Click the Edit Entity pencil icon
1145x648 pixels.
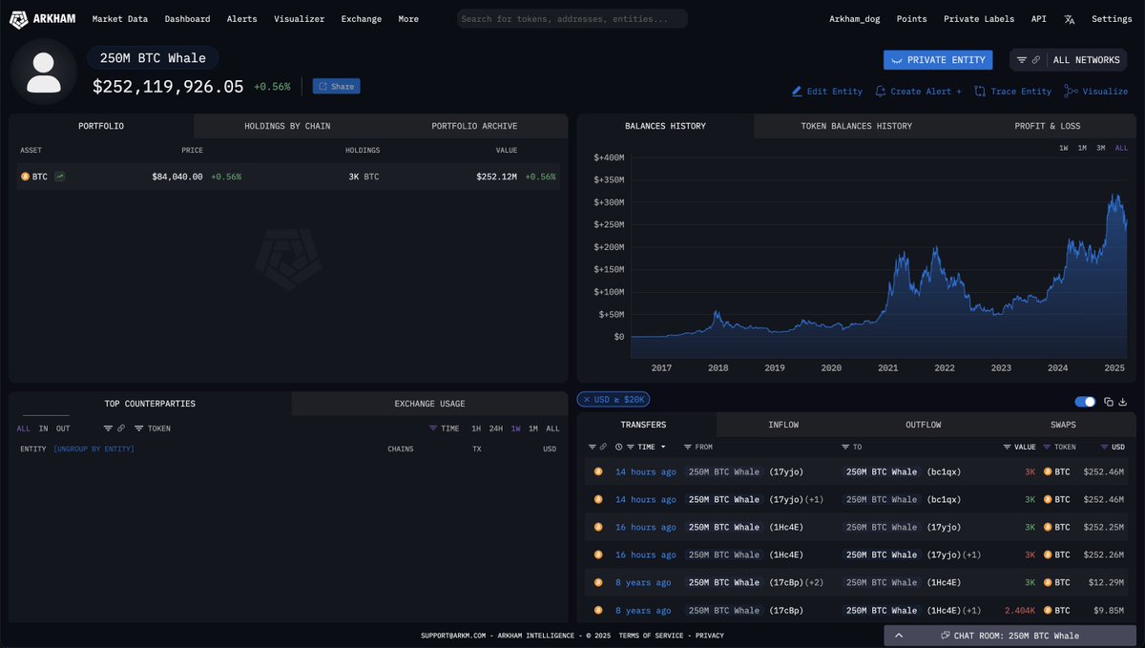pyautogui.click(x=797, y=92)
